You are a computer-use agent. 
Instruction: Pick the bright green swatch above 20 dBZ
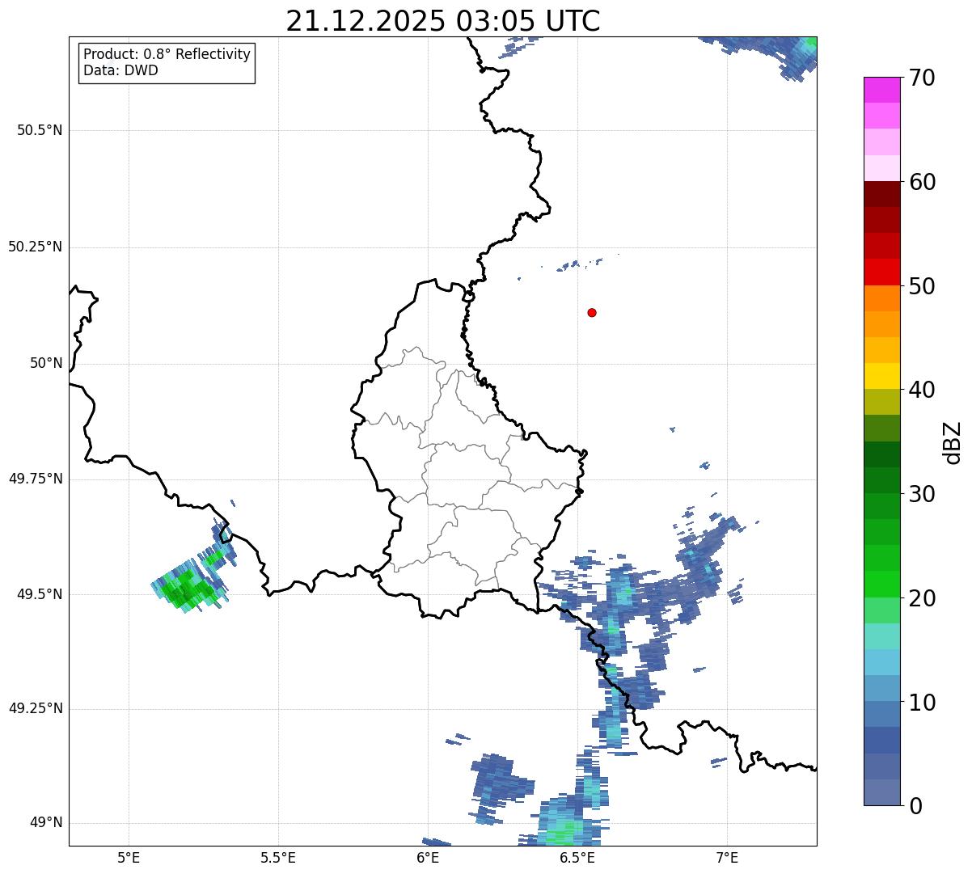point(881,584)
